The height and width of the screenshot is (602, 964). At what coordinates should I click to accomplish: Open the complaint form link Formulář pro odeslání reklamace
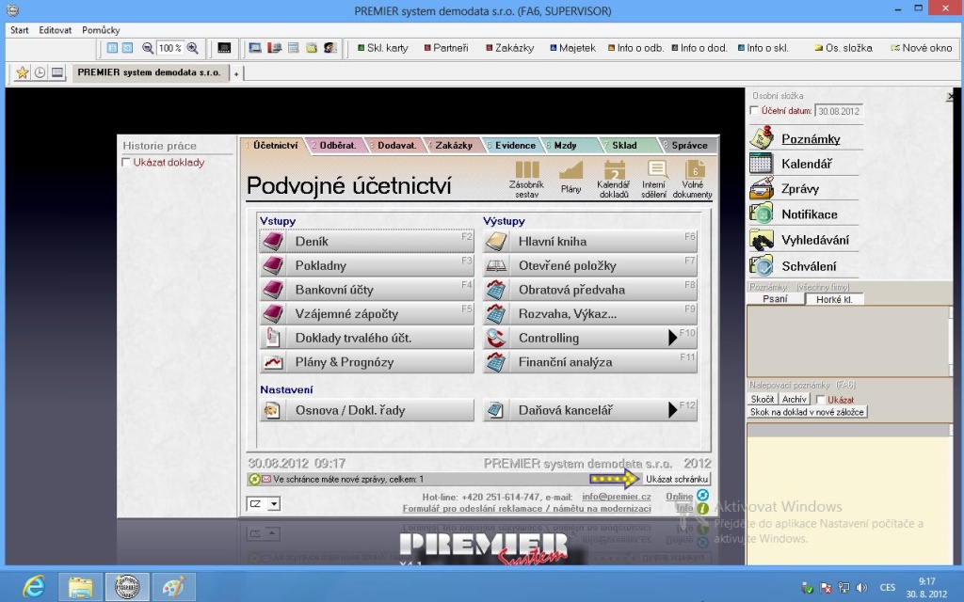526,509
